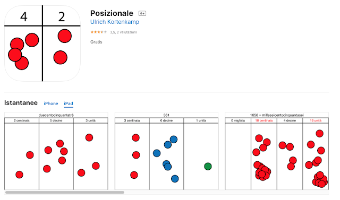Click the 4+ age rating badge
The width and height of the screenshot is (340, 200).
[142, 13]
